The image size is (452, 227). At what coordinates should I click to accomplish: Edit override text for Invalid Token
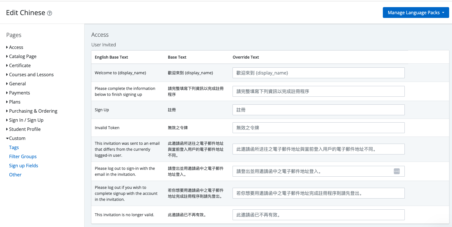[319, 128]
